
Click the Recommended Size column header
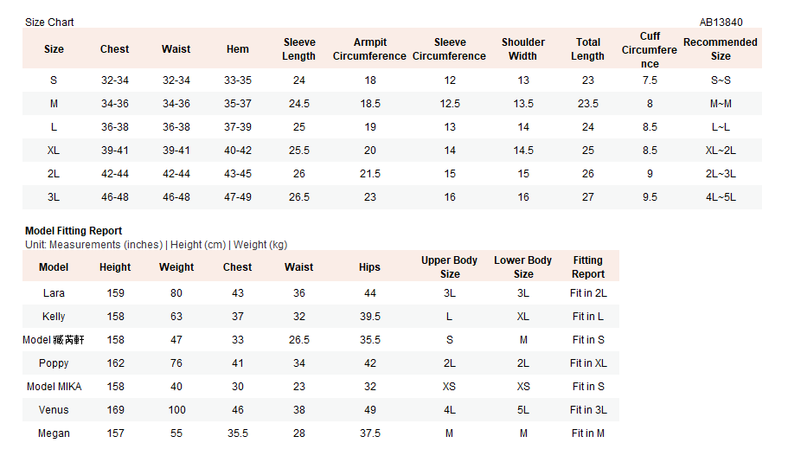(x=721, y=49)
